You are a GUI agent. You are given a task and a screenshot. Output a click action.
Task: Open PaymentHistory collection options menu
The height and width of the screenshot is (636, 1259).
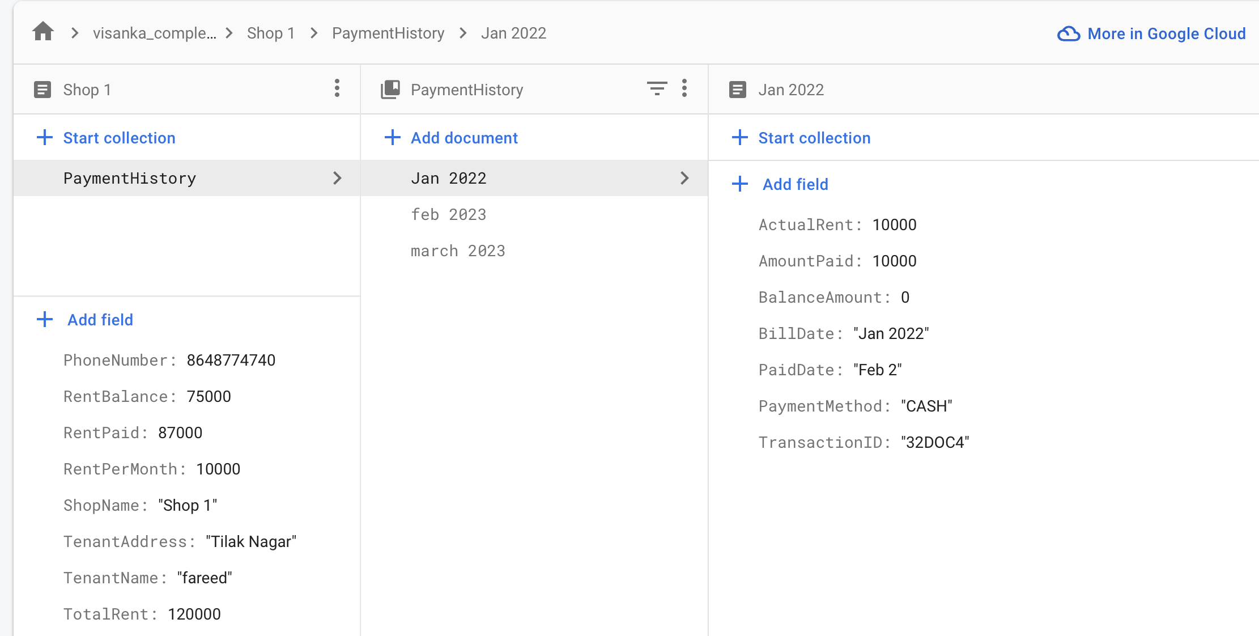[x=684, y=88]
